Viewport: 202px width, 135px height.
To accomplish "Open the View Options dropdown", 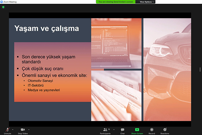I will pyautogui.click(x=147, y=2).
